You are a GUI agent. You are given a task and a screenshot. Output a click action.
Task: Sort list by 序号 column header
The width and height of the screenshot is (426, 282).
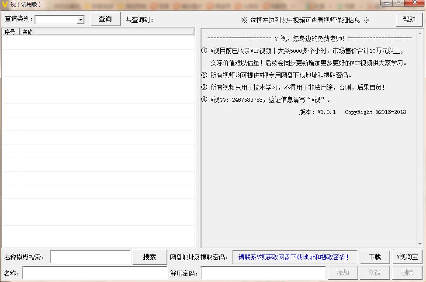[x=10, y=32]
